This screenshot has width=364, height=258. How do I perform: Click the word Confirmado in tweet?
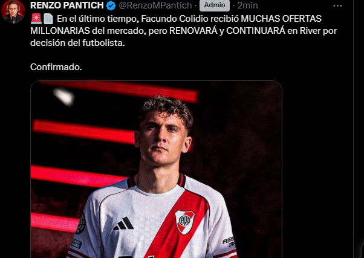click(56, 67)
